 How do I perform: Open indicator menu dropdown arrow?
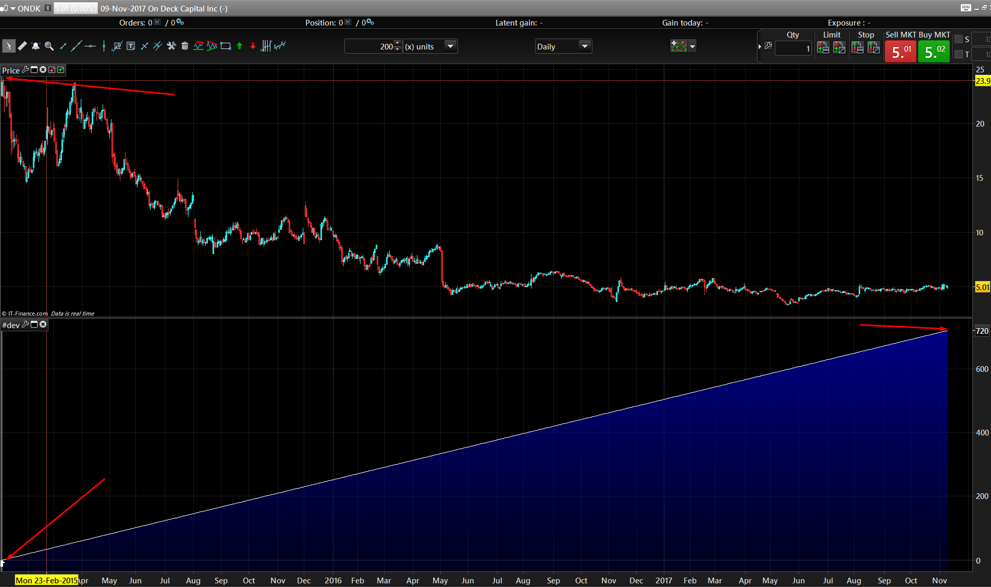click(x=692, y=47)
